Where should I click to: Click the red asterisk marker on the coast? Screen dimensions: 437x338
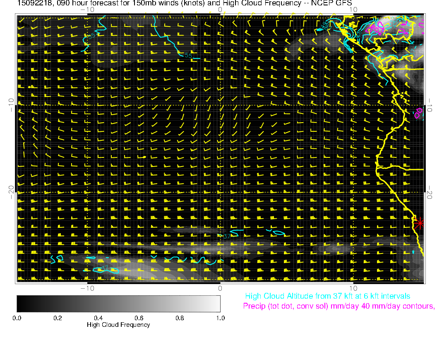click(420, 223)
